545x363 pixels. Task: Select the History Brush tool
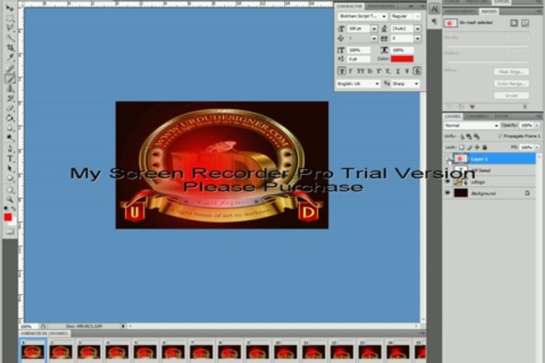click(10, 99)
